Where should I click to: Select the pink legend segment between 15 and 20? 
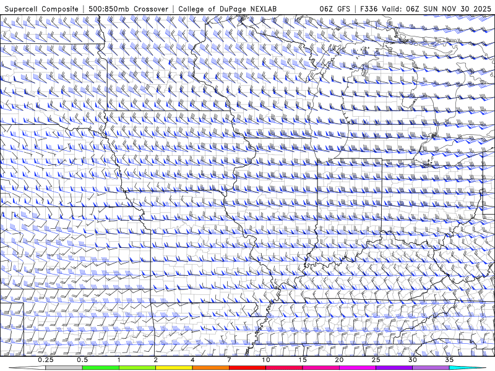[x=321, y=368]
